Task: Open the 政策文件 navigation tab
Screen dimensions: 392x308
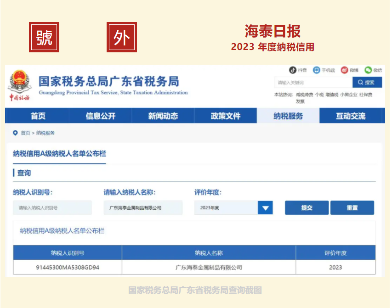Action: click(x=226, y=116)
